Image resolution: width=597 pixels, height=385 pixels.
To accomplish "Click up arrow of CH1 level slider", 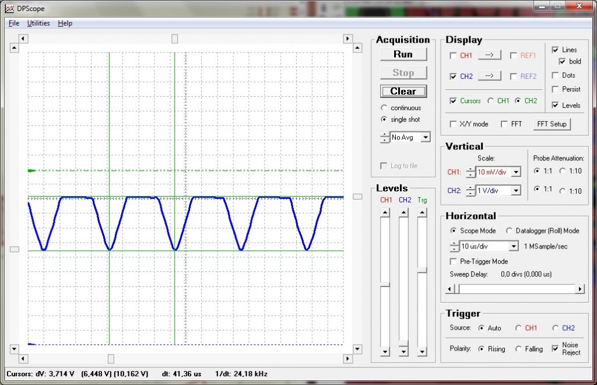I will pyautogui.click(x=385, y=212).
